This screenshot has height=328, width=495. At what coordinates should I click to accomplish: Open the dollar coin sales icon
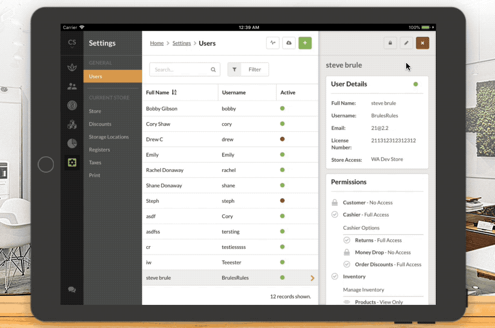pyautogui.click(x=72, y=105)
